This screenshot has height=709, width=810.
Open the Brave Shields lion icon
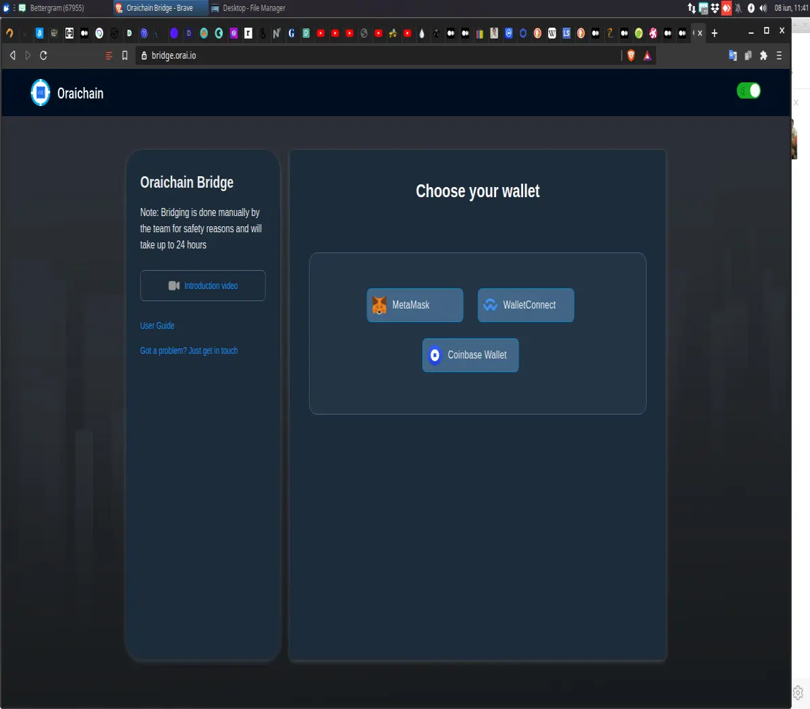(631, 55)
